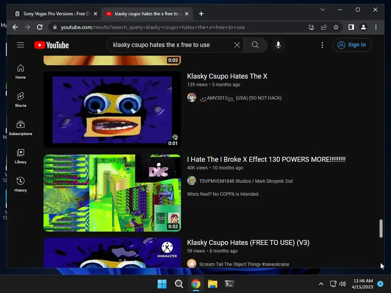Go to the YouTube logo home link
Viewport: 391px width, 293px height.
pyautogui.click(x=52, y=45)
